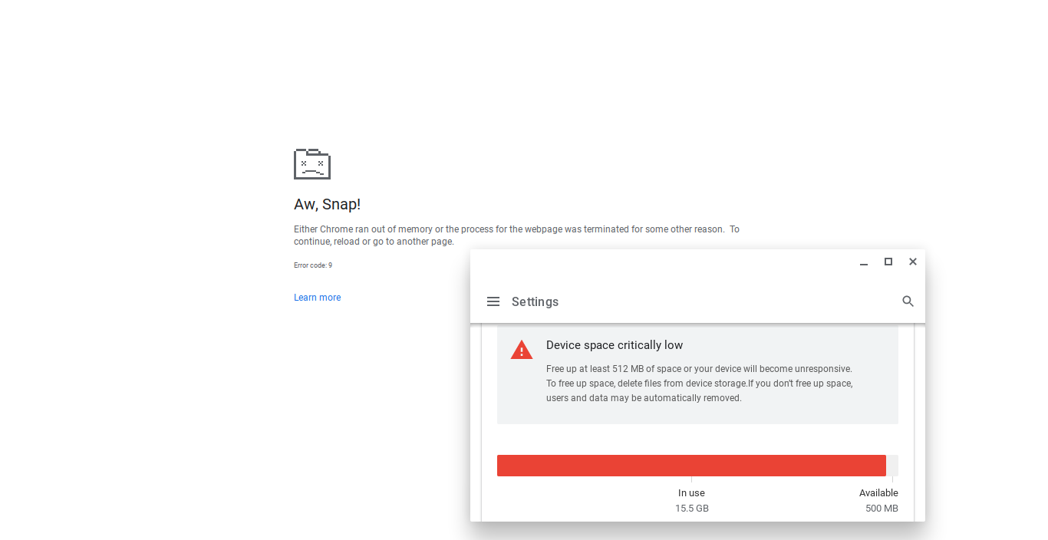Click the "Available" label

[x=878, y=493]
